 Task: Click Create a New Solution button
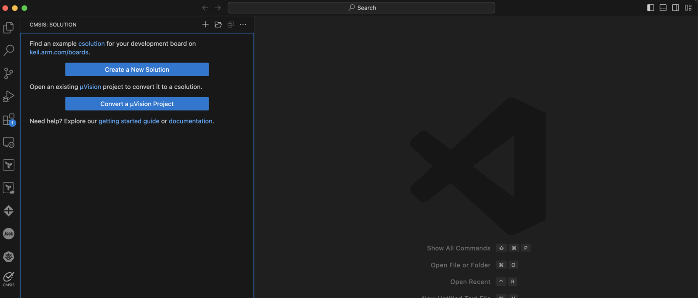tap(137, 70)
